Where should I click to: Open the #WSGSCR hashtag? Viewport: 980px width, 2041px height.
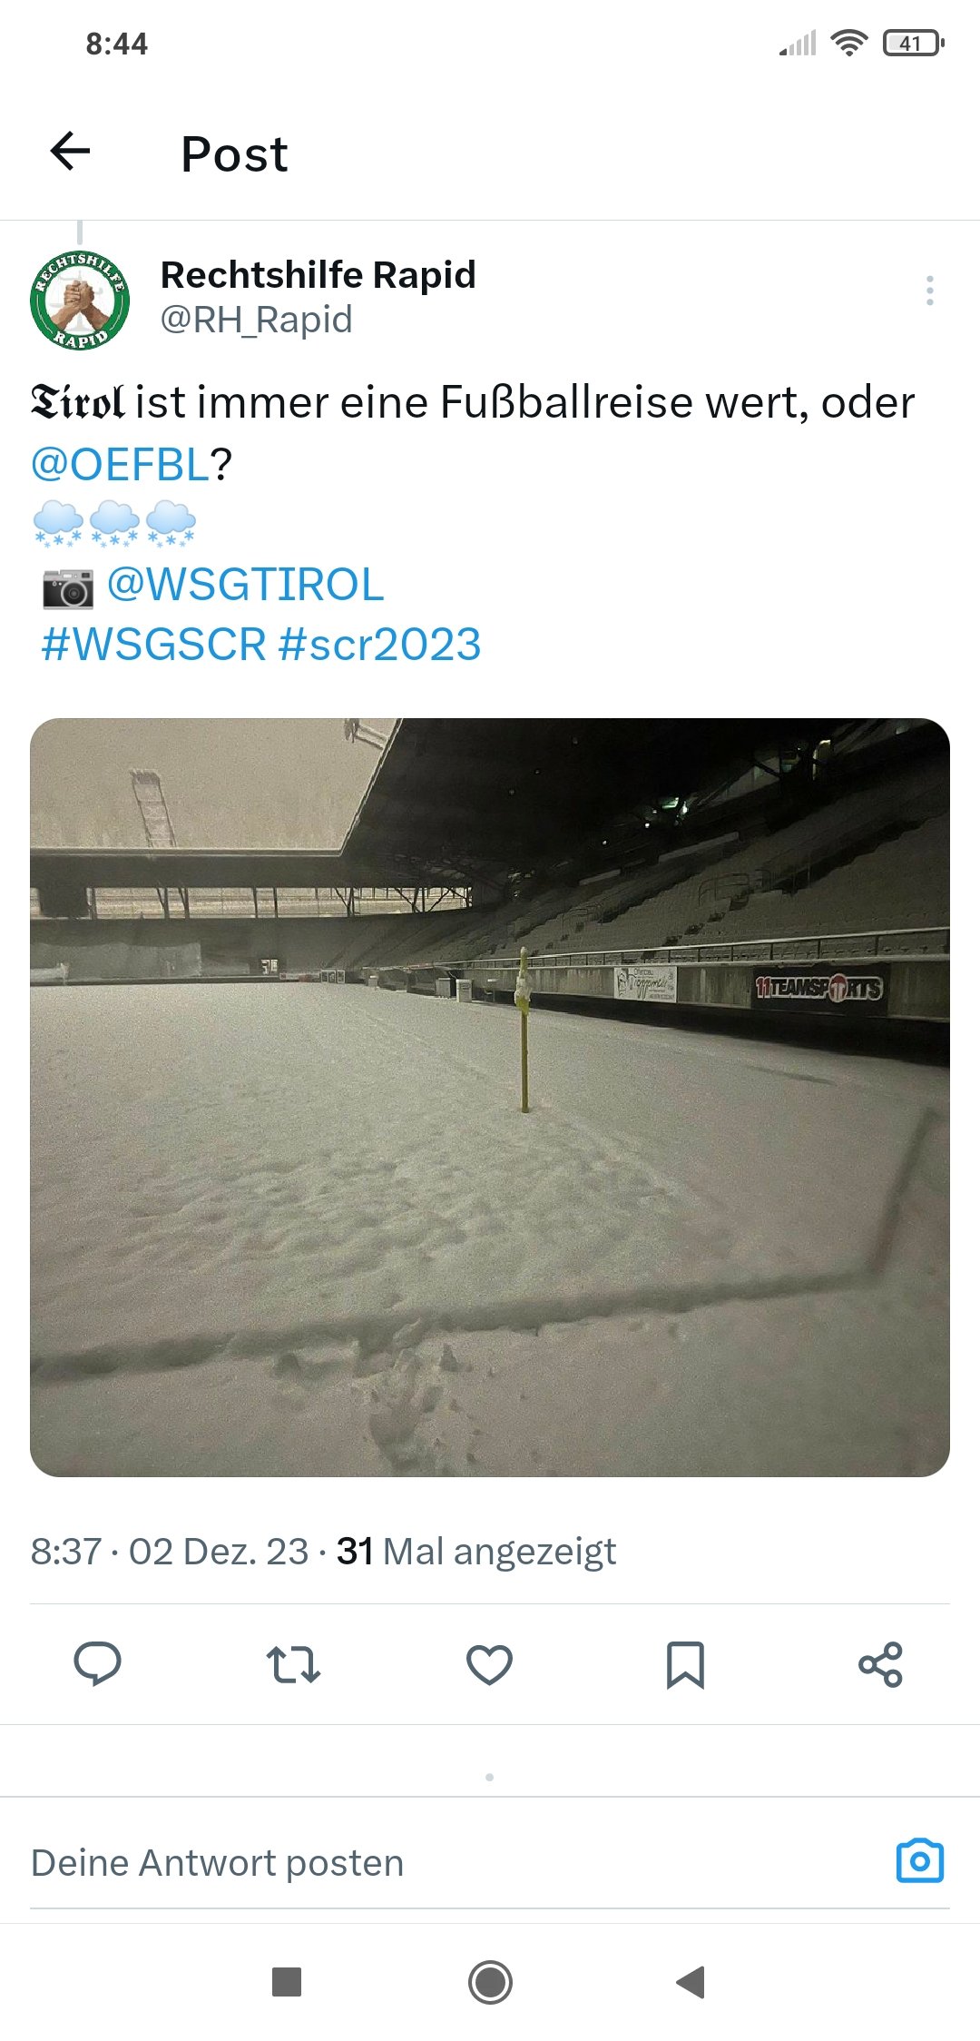tap(153, 645)
